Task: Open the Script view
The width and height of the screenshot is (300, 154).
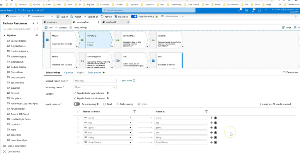Action: tap(287, 28)
